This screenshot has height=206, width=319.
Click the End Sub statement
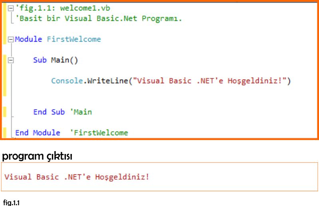pyautogui.click(x=49, y=112)
